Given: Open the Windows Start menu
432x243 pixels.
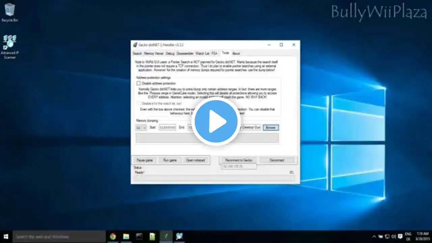Looking at the screenshot, I should pos(6,237).
